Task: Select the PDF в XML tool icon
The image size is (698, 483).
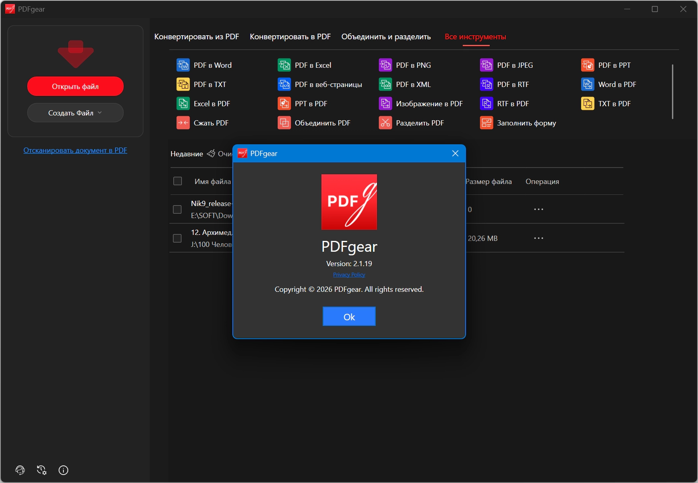Action: pos(385,84)
